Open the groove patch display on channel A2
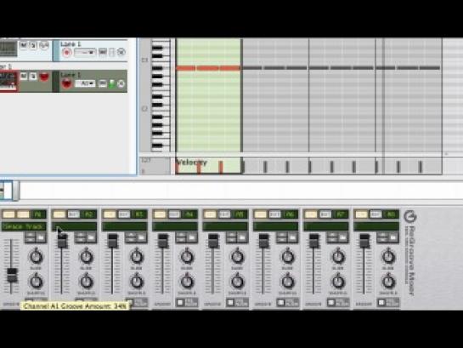The height and width of the screenshot is (348, 463). (74, 226)
